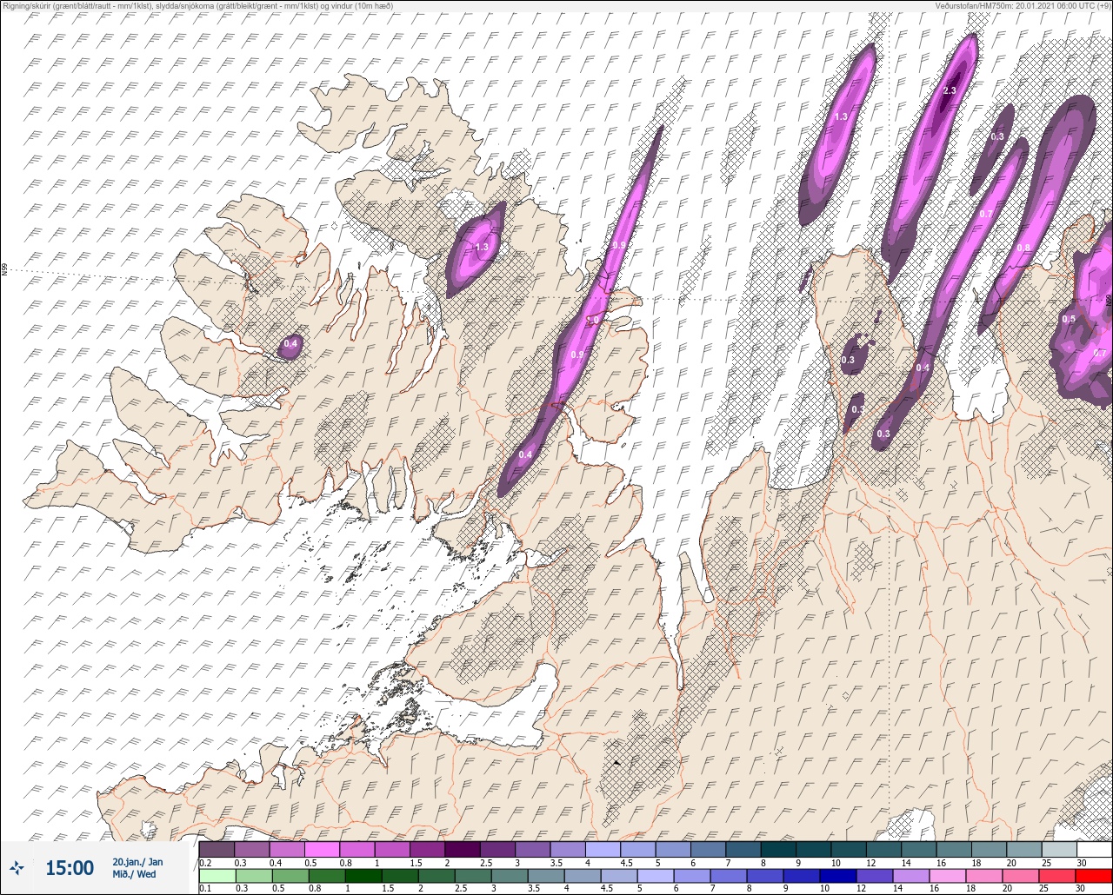The height and width of the screenshot is (895, 1113).
Task: Click the weather service logo icon beside 15:00
Action: tap(17, 867)
